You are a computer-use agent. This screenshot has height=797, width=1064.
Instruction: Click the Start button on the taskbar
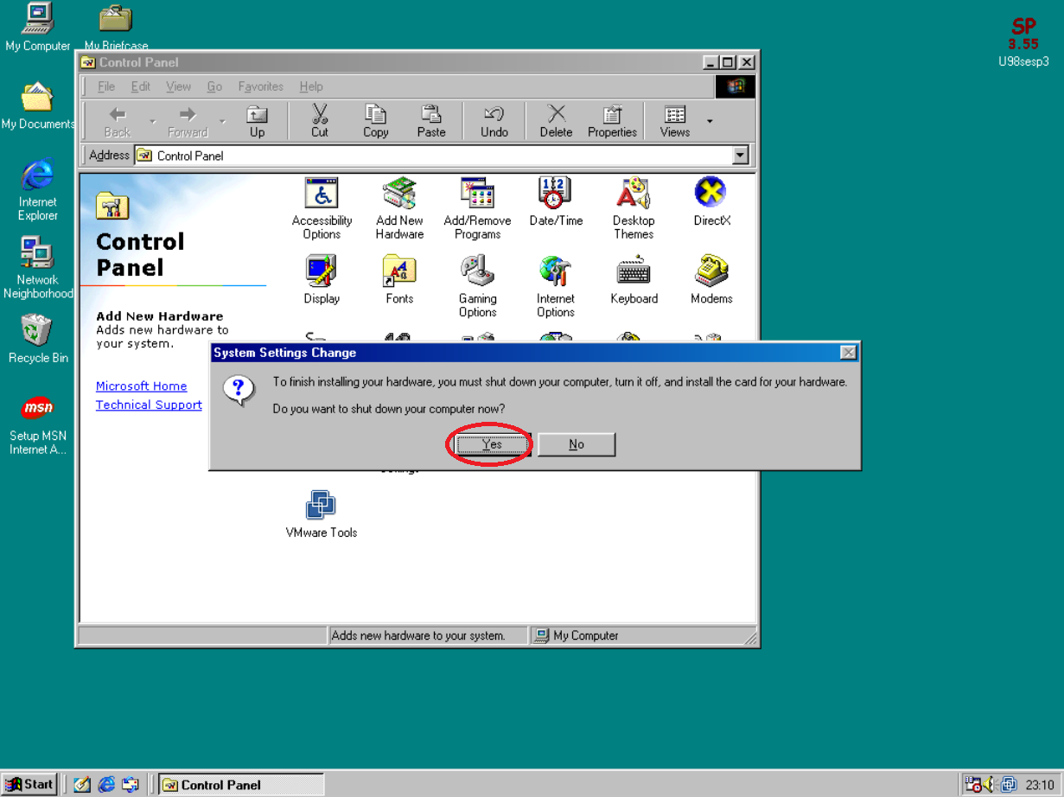(x=29, y=784)
